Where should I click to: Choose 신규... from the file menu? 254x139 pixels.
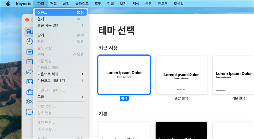pos(61,12)
